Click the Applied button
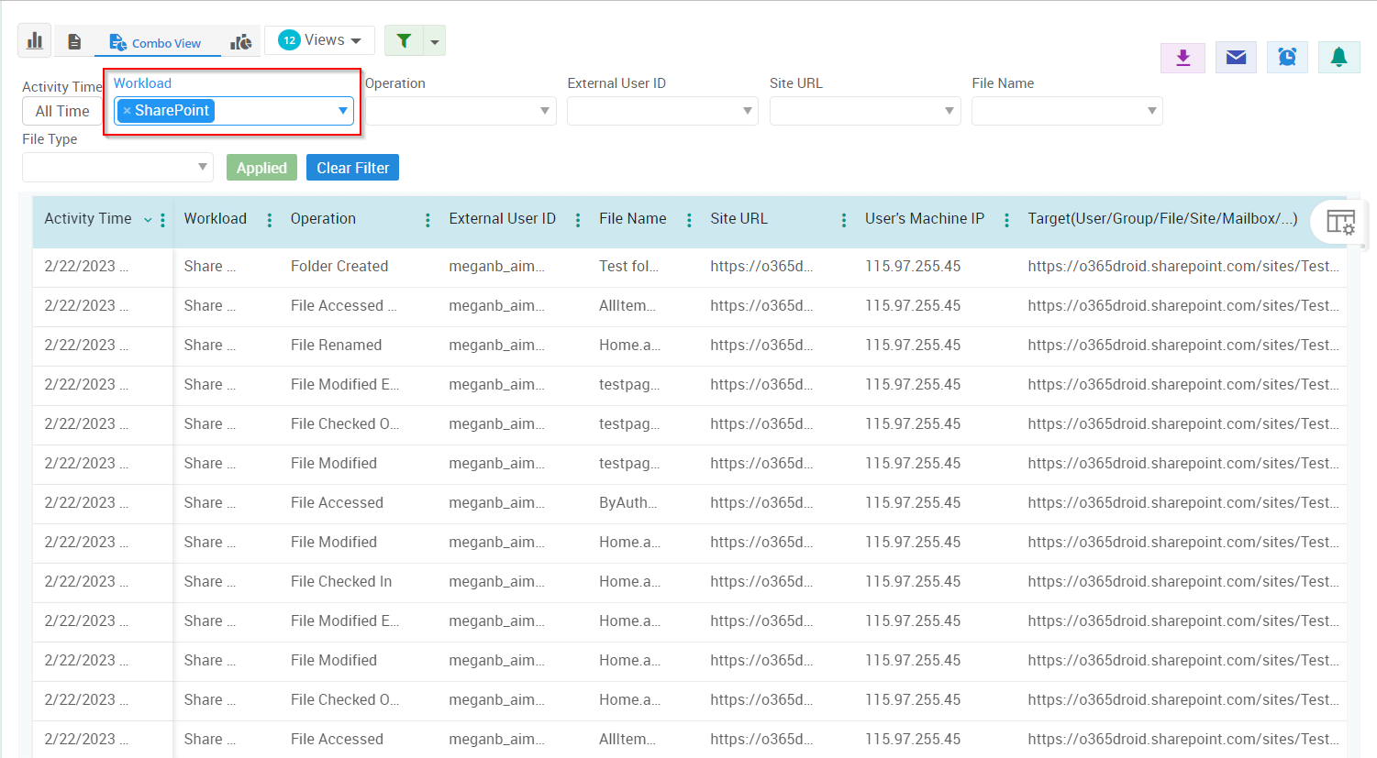Viewport: 1377px width, 758px height. [261, 168]
